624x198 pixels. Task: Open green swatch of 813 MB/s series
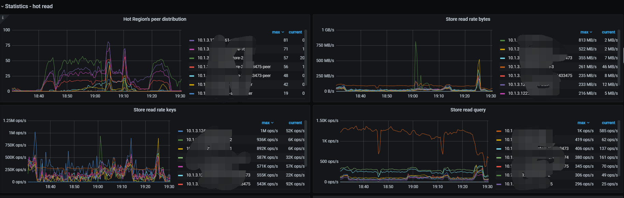coord(502,40)
